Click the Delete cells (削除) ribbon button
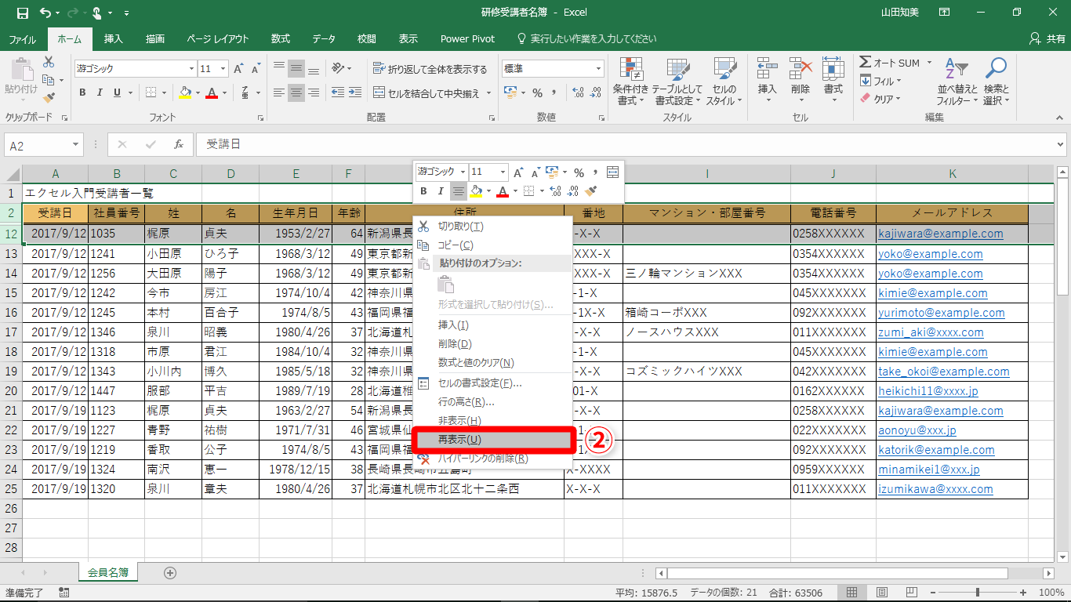 click(x=801, y=82)
